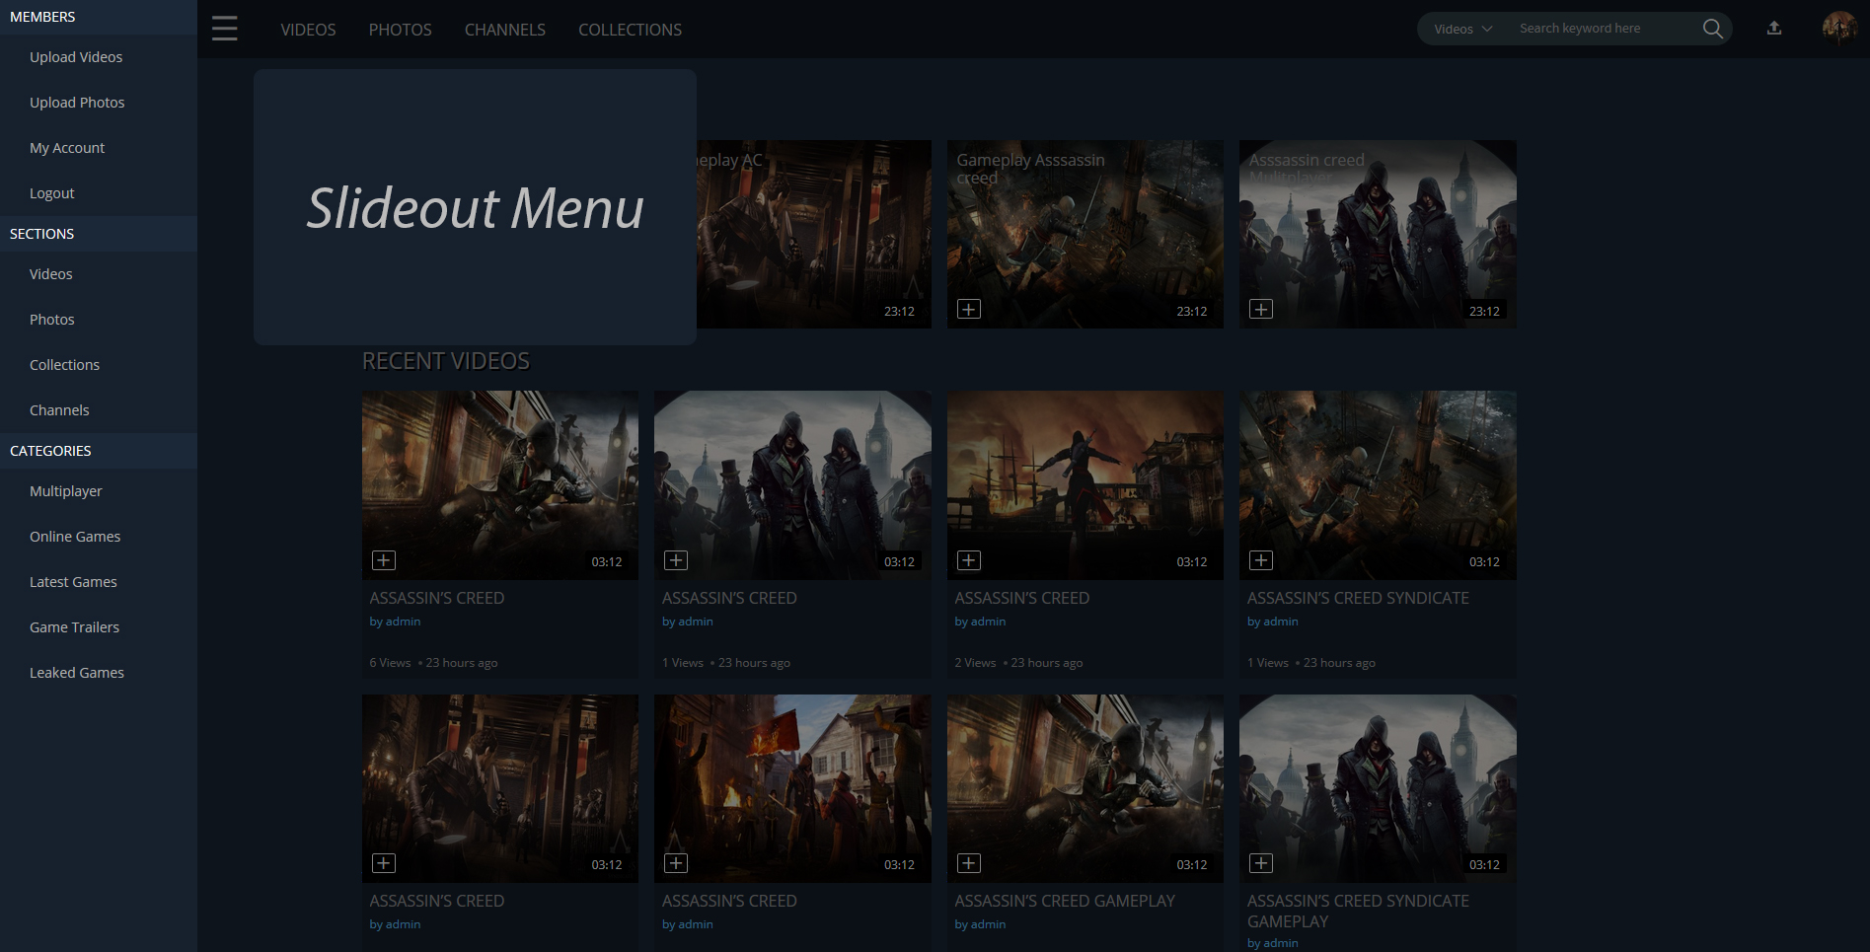The width and height of the screenshot is (1870, 952).
Task: Click plus icon on Assassin's Creed video with 6 Views
Action: point(384,560)
